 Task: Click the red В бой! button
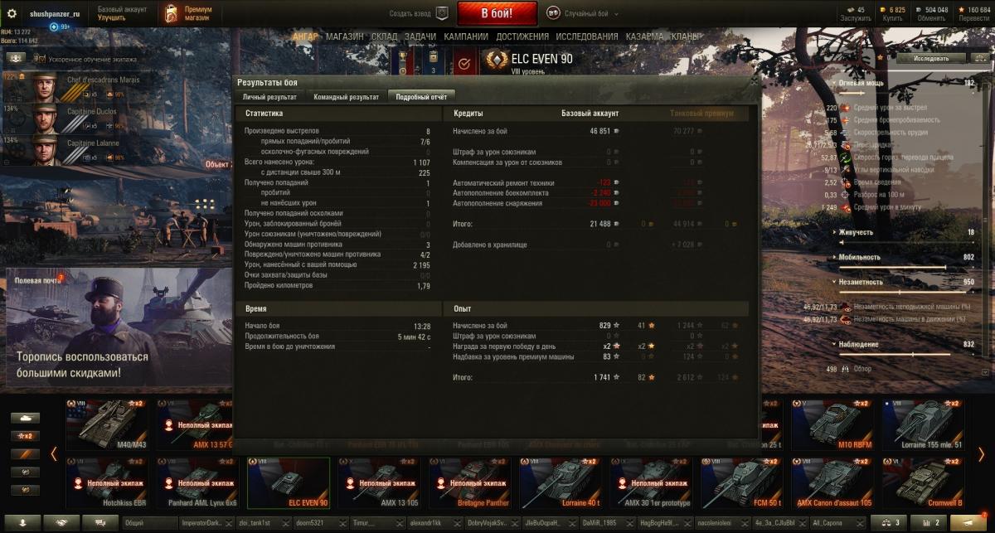(x=497, y=13)
